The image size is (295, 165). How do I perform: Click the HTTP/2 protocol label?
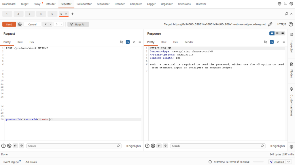[x=282, y=24]
